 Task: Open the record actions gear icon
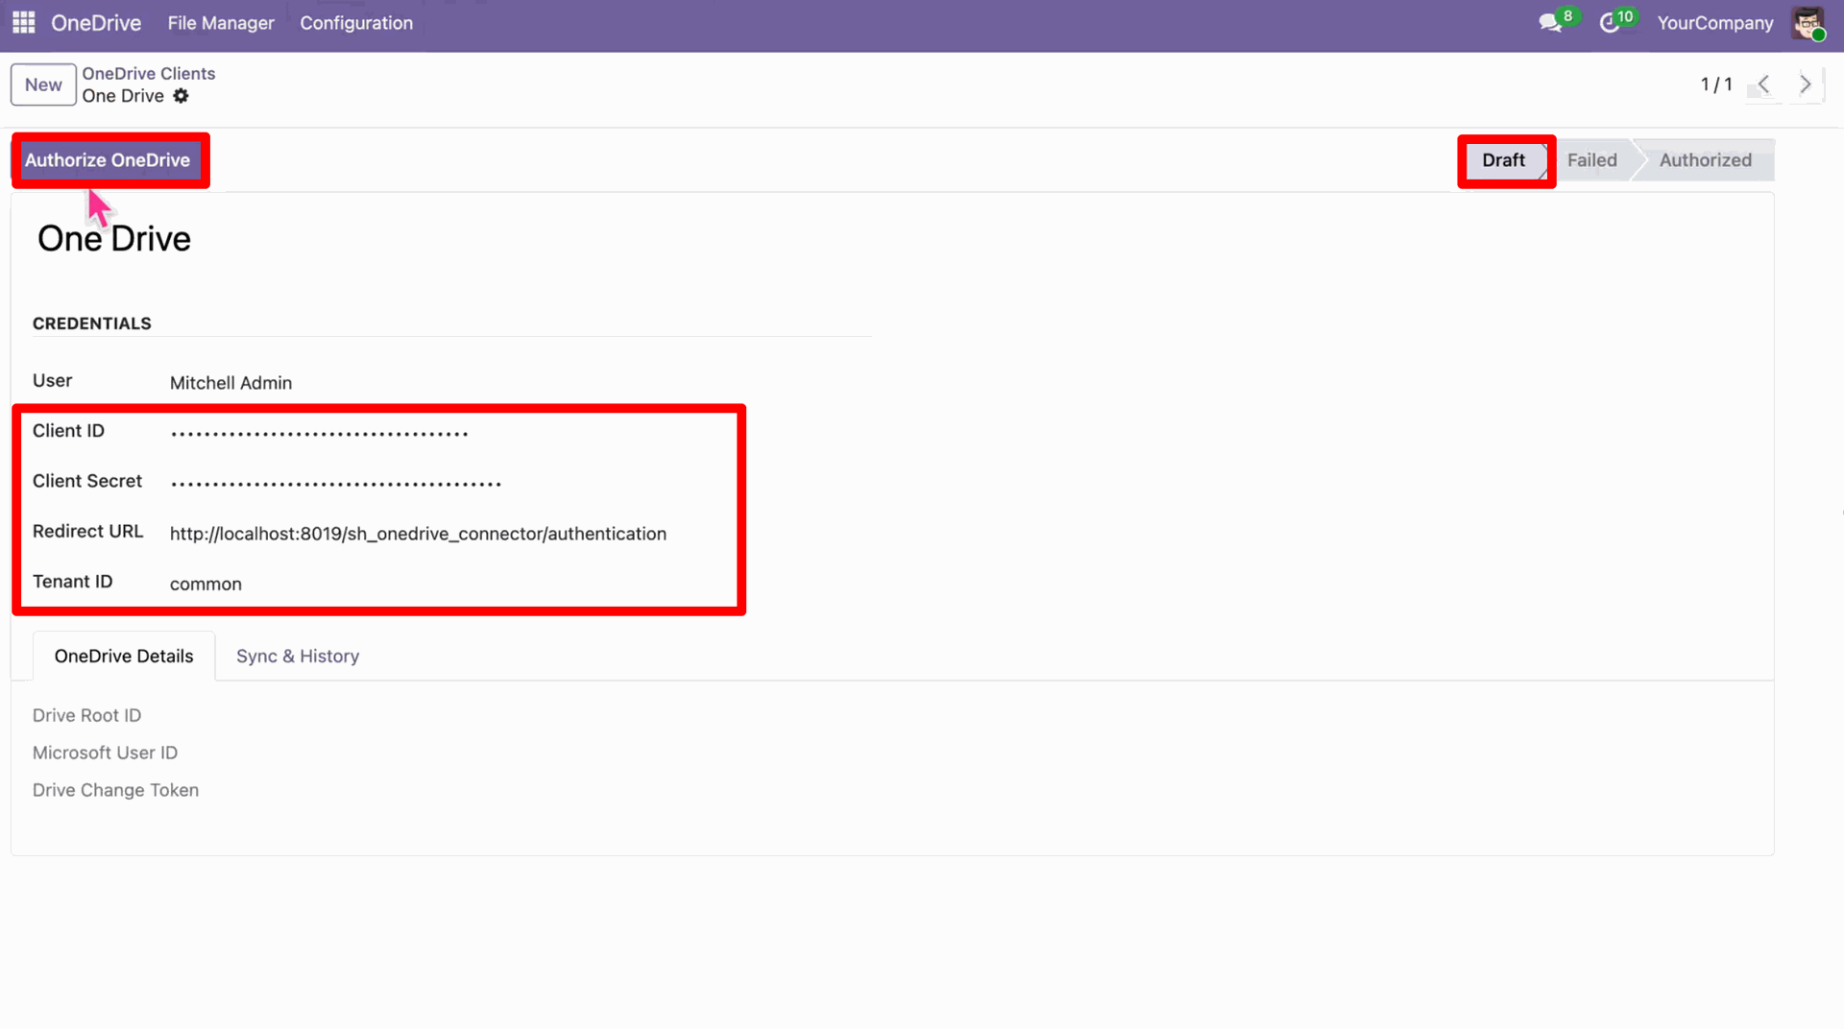click(x=181, y=96)
